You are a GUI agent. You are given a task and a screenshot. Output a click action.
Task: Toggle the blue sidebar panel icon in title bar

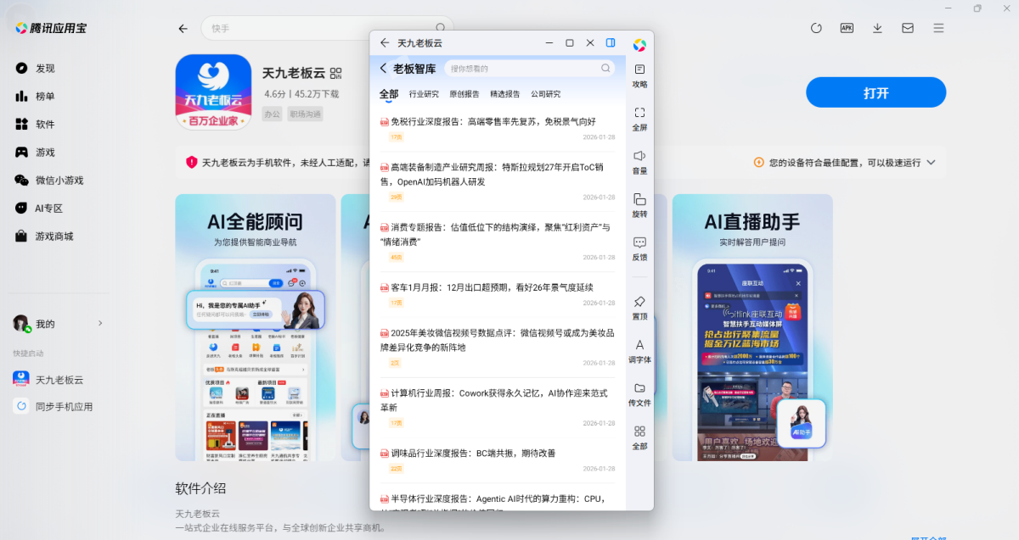611,42
